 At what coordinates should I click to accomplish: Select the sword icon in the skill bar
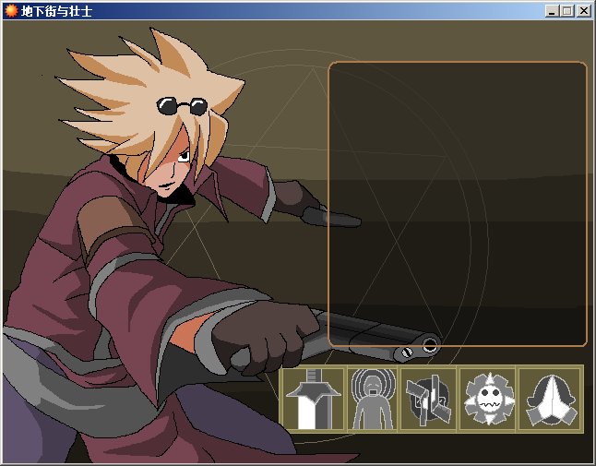pos(313,399)
